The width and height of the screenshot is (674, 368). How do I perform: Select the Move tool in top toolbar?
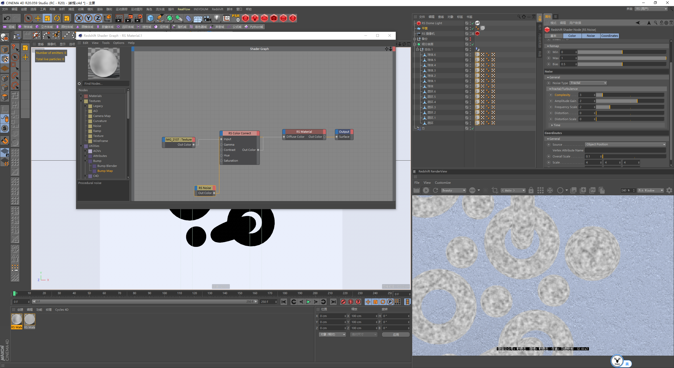point(38,18)
